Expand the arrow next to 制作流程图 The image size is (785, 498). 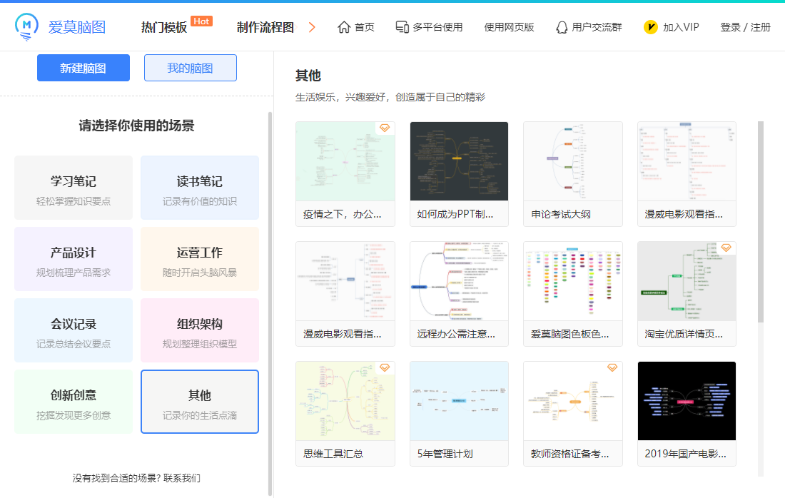click(x=312, y=26)
